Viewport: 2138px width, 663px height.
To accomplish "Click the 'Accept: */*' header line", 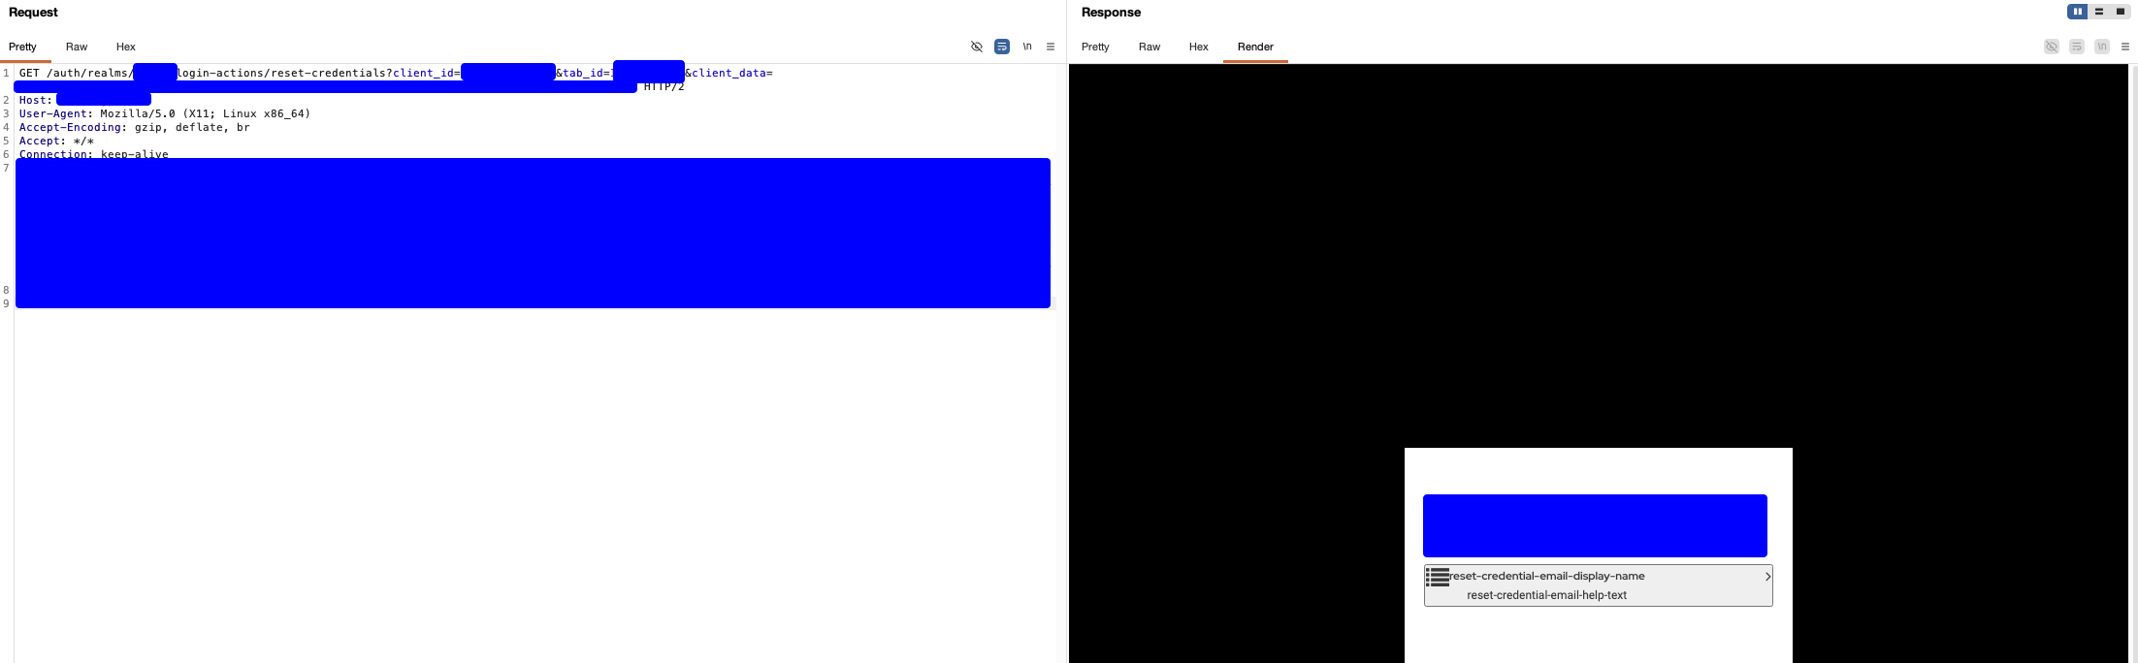I will 56,141.
